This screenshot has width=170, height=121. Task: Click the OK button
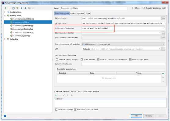click(x=136, y=116)
